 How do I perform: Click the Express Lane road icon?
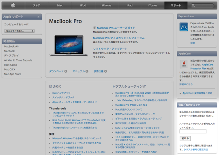tap(184, 27)
